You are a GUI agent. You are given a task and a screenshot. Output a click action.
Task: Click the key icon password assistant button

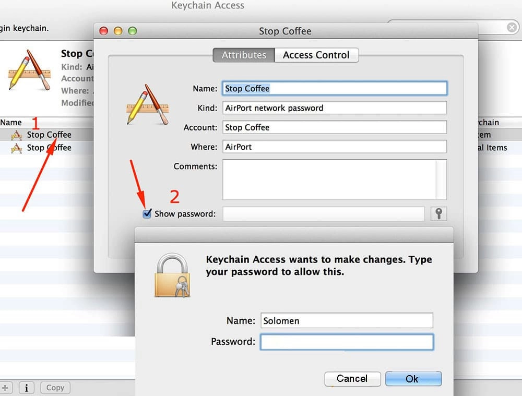click(438, 213)
